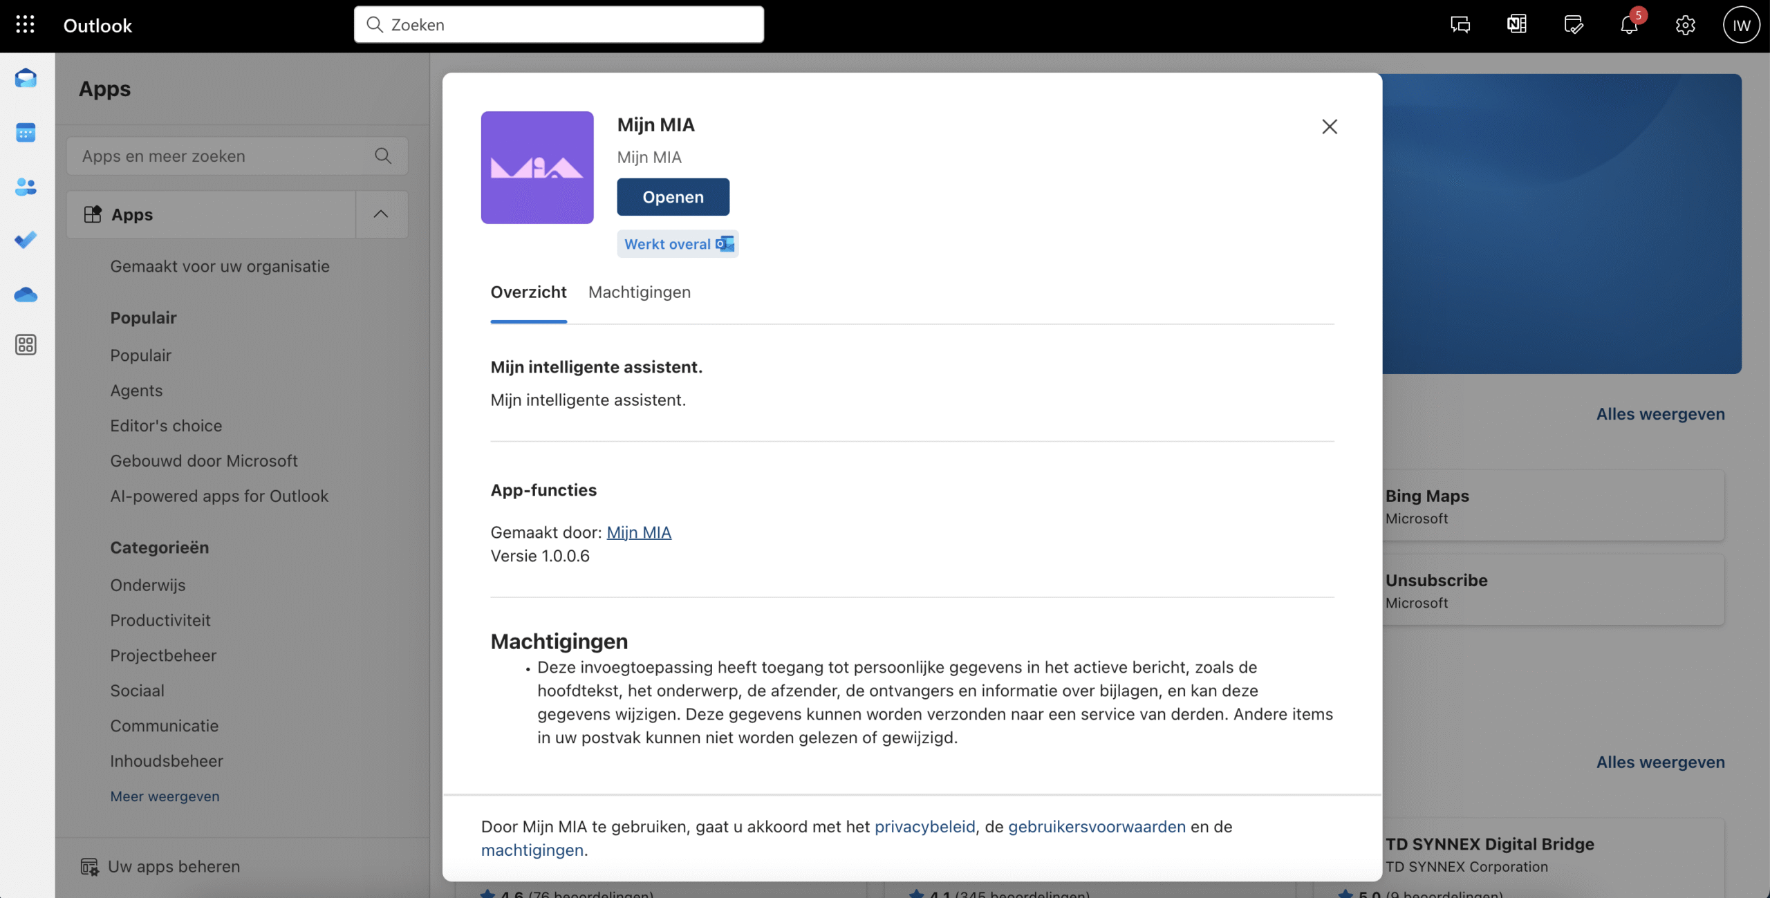The image size is (1770, 898).
Task: Click the Openen button
Action: pyautogui.click(x=673, y=197)
